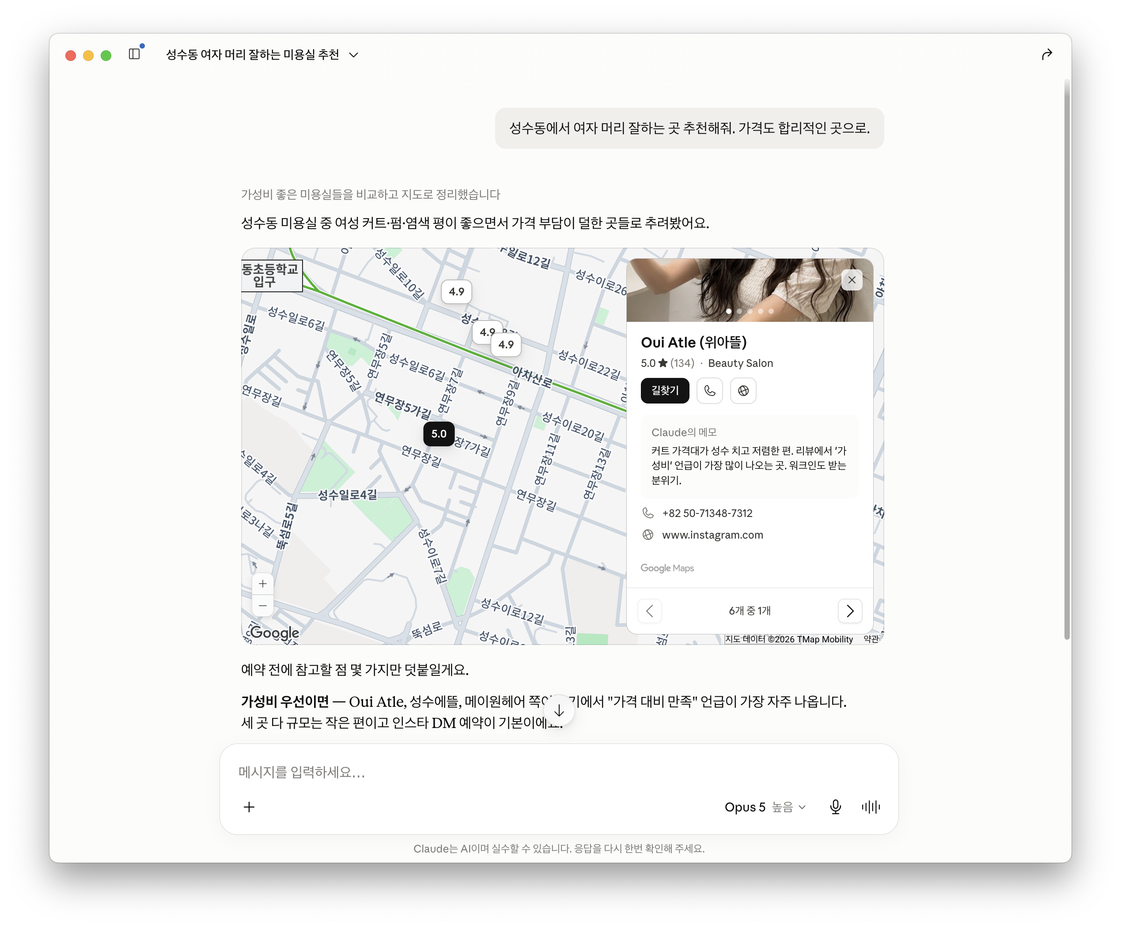Expand the thinking summary about 가성비 미용실
This screenshot has width=1121, height=928.
pos(371,195)
